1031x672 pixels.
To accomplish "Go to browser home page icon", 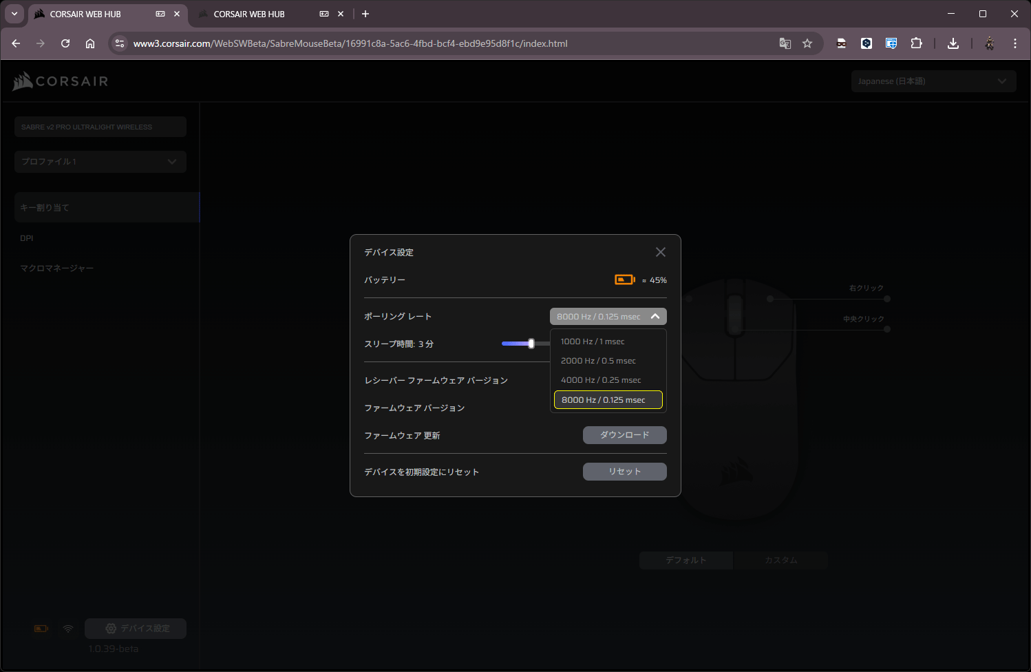I will (x=90, y=43).
